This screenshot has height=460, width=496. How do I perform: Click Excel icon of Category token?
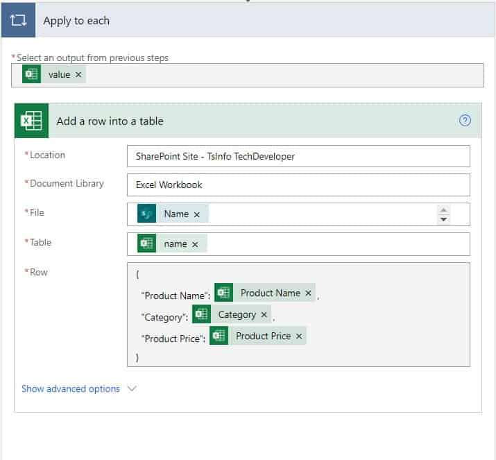tap(201, 314)
